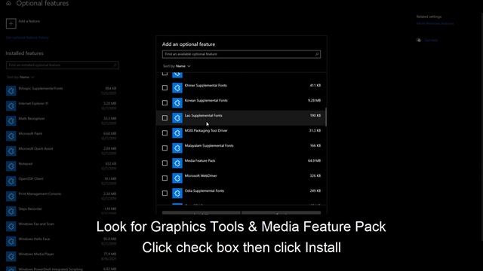
Task: Select the Malayalam Supplemental Fonts row text
Action: click(x=209, y=145)
